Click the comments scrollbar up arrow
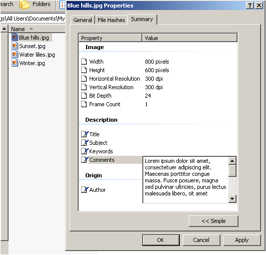 (x=232, y=161)
